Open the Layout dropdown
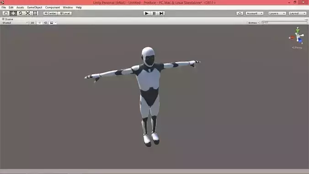The image size is (309, 174). [x=298, y=13]
